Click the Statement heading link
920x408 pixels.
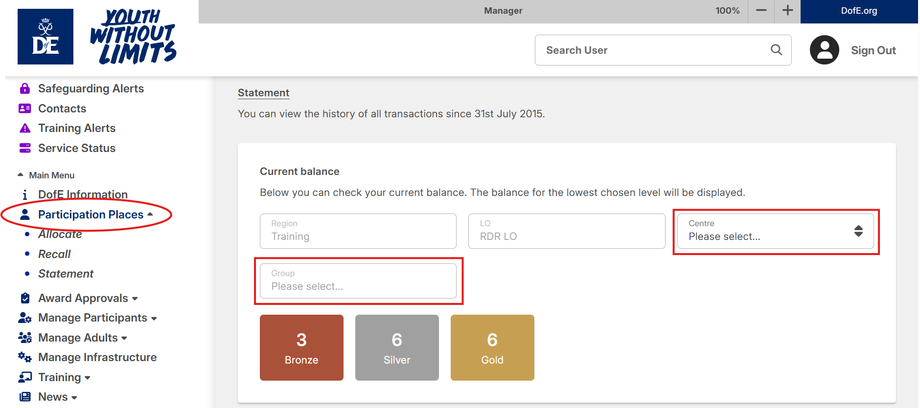tap(263, 93)
